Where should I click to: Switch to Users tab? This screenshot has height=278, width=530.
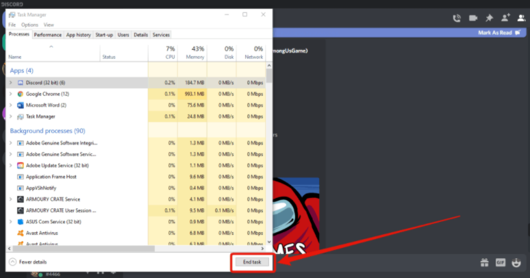pos(123,35)
